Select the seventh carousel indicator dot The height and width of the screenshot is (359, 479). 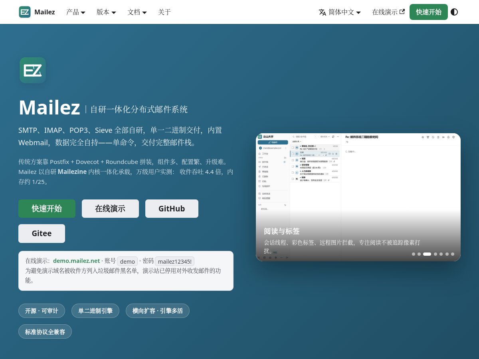tap(453, 254)
